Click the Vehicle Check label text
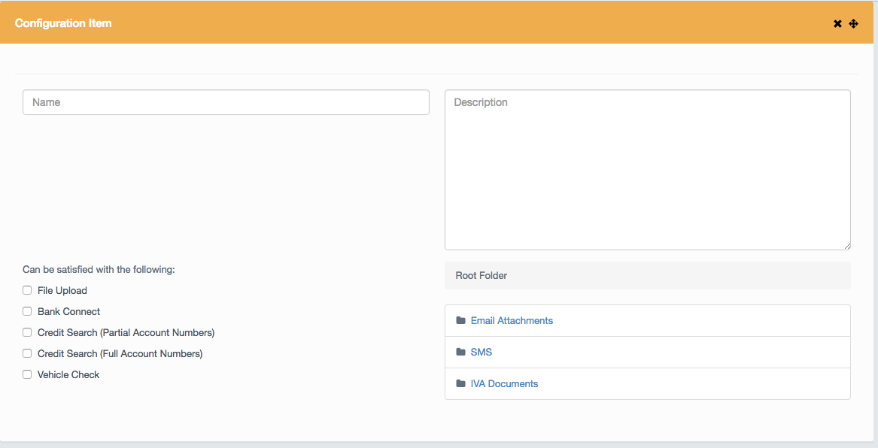 [68, 374]
